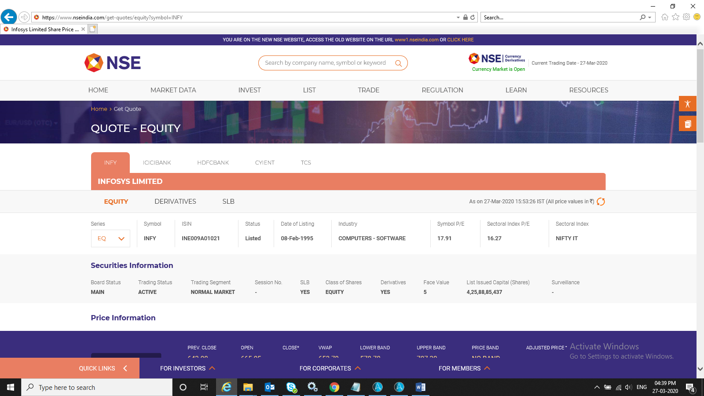Open Skype from taskbar
704x396 pixels.
click(x=291, y=387)
